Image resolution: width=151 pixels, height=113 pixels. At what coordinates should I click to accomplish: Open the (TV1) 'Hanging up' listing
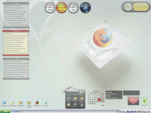12,44
